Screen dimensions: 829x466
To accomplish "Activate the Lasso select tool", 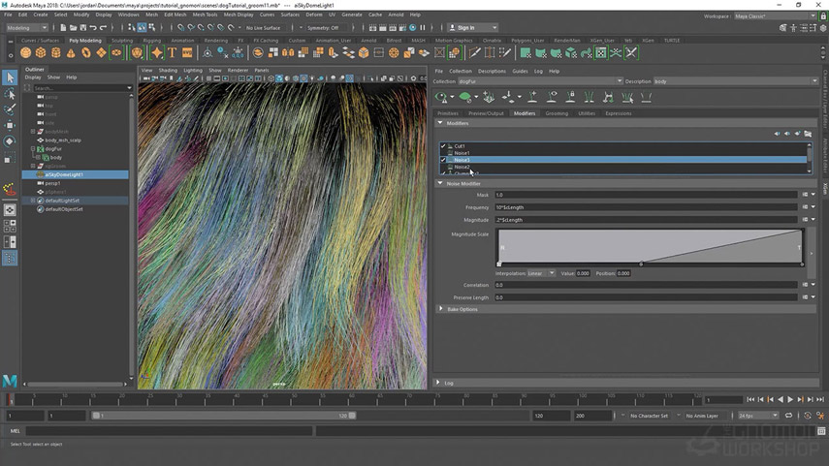I will pos(10,94).
